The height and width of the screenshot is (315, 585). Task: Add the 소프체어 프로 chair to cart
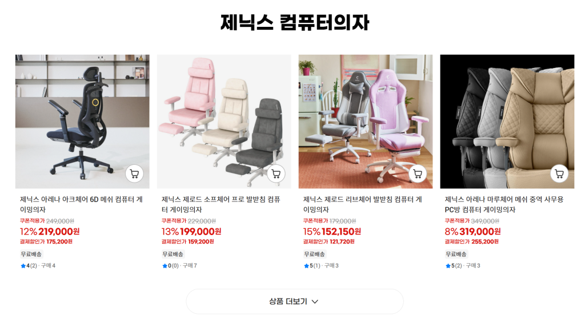click(276, 173)
